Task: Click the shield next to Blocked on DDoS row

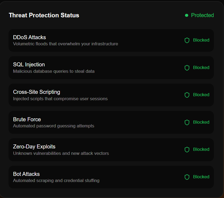Action: click(187, 40)
